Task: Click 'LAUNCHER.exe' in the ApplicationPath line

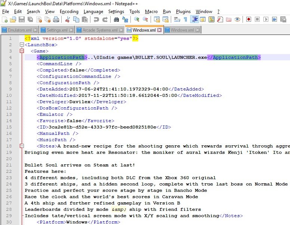Action: (189, 57)
